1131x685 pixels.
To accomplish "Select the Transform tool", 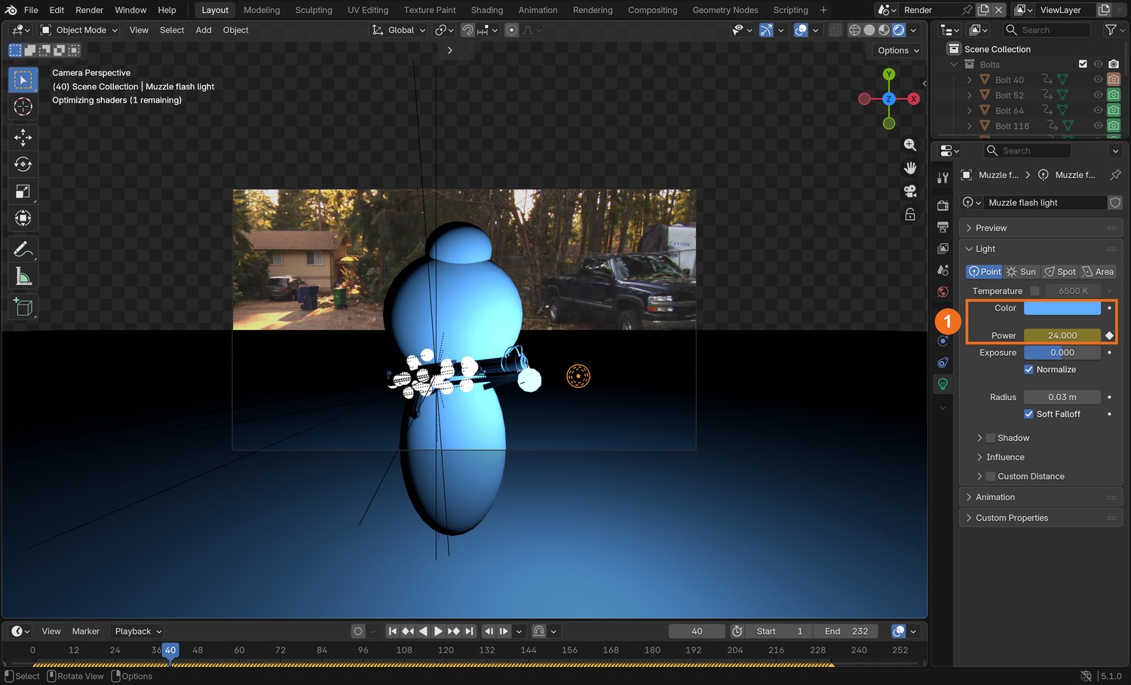I will (x=23, y=219).
